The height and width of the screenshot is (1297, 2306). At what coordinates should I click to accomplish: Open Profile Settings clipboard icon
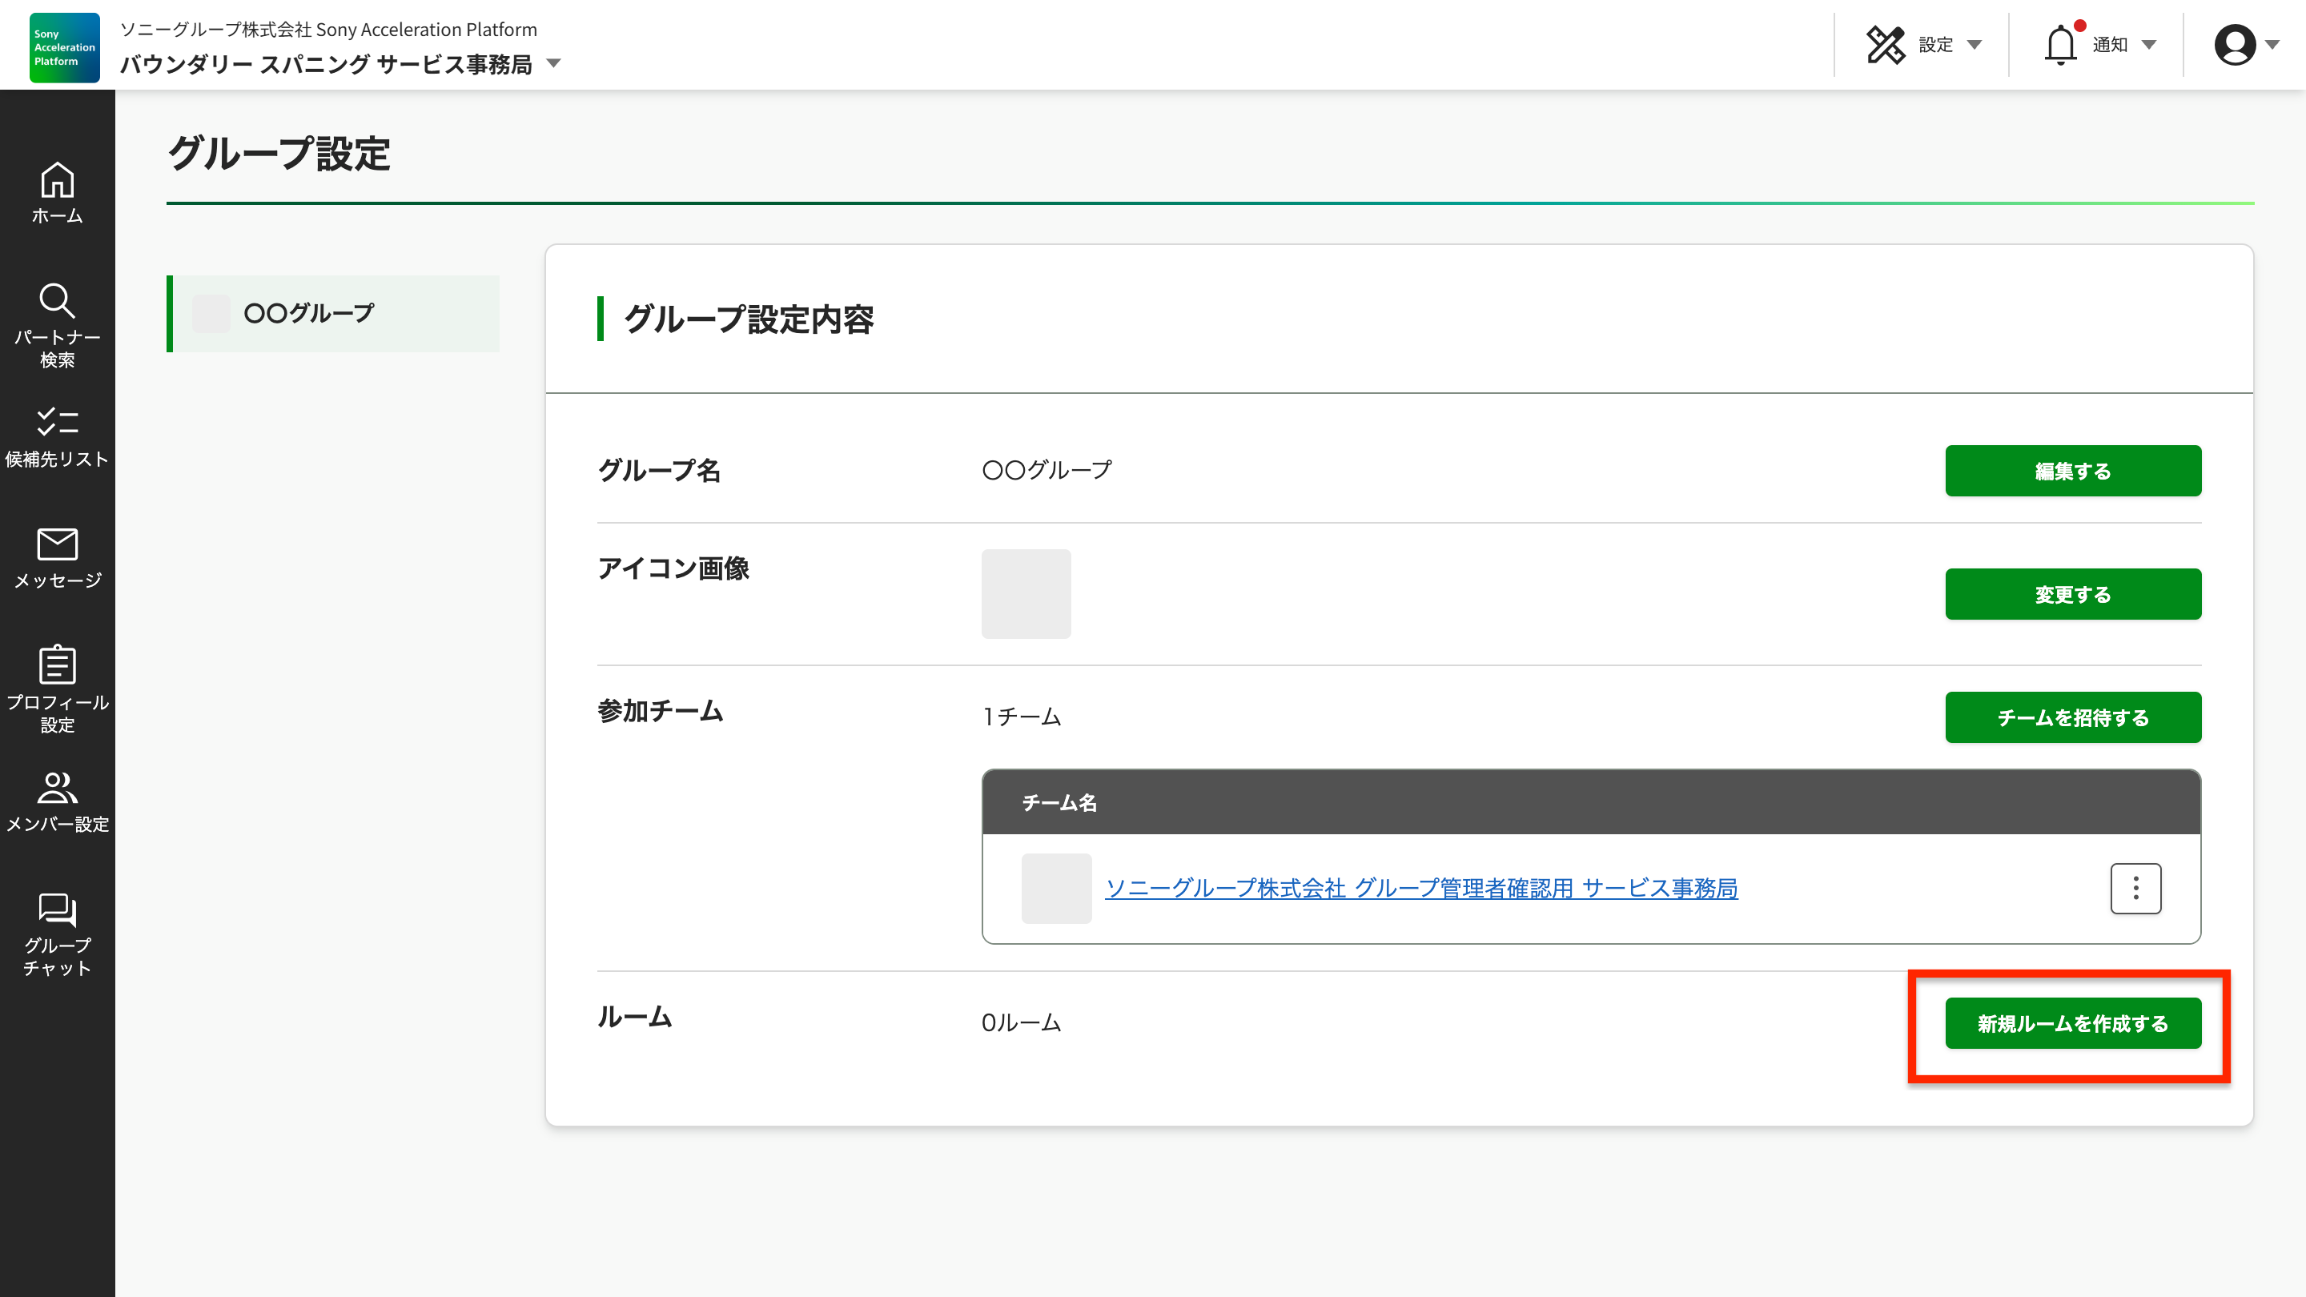coord(58,665)
